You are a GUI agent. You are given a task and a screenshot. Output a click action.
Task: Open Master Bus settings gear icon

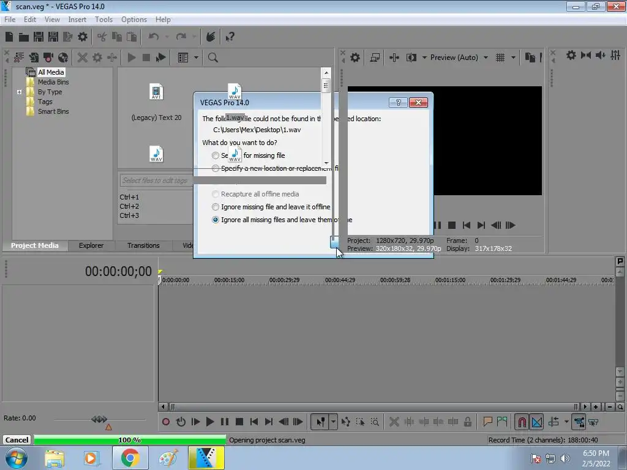(x=571, y=56)
